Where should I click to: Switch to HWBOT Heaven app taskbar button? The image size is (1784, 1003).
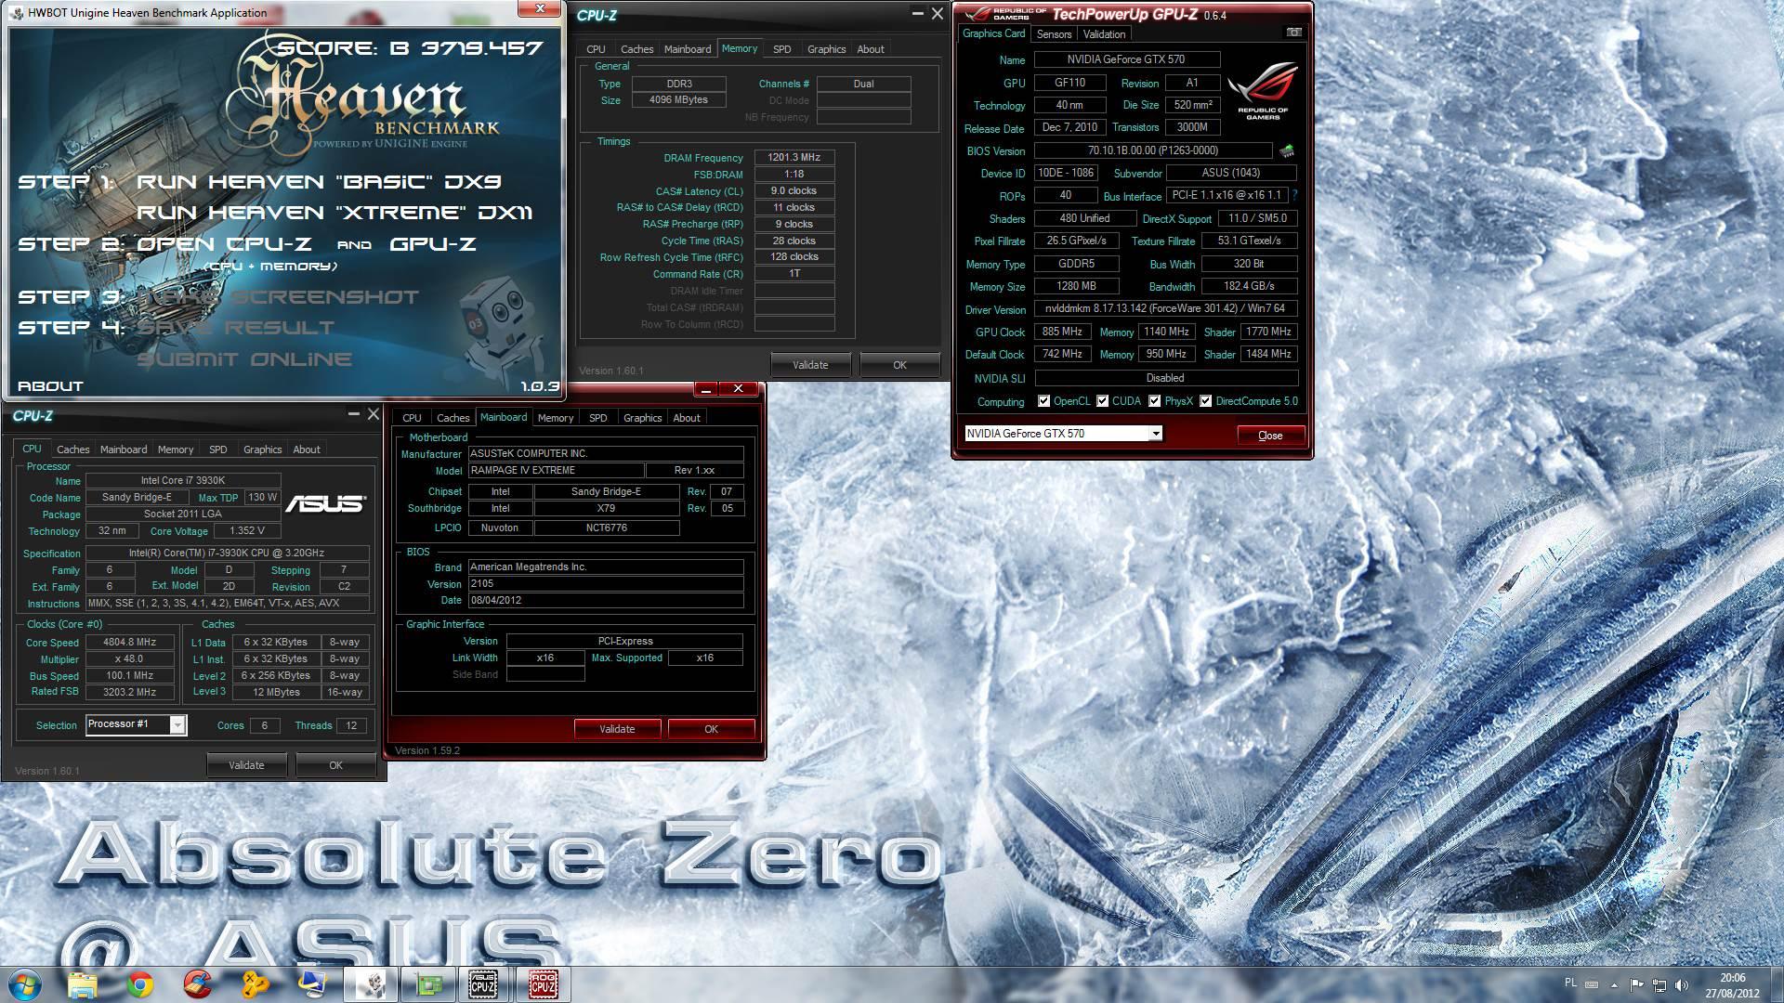pyautogui.click(x=371, y=983)
